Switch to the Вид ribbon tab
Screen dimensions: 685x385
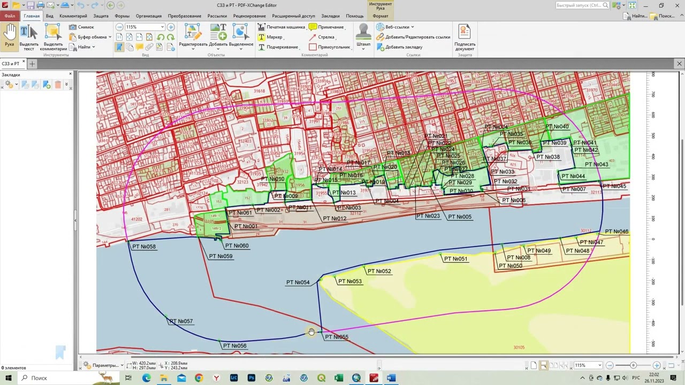tap(49, 16)
